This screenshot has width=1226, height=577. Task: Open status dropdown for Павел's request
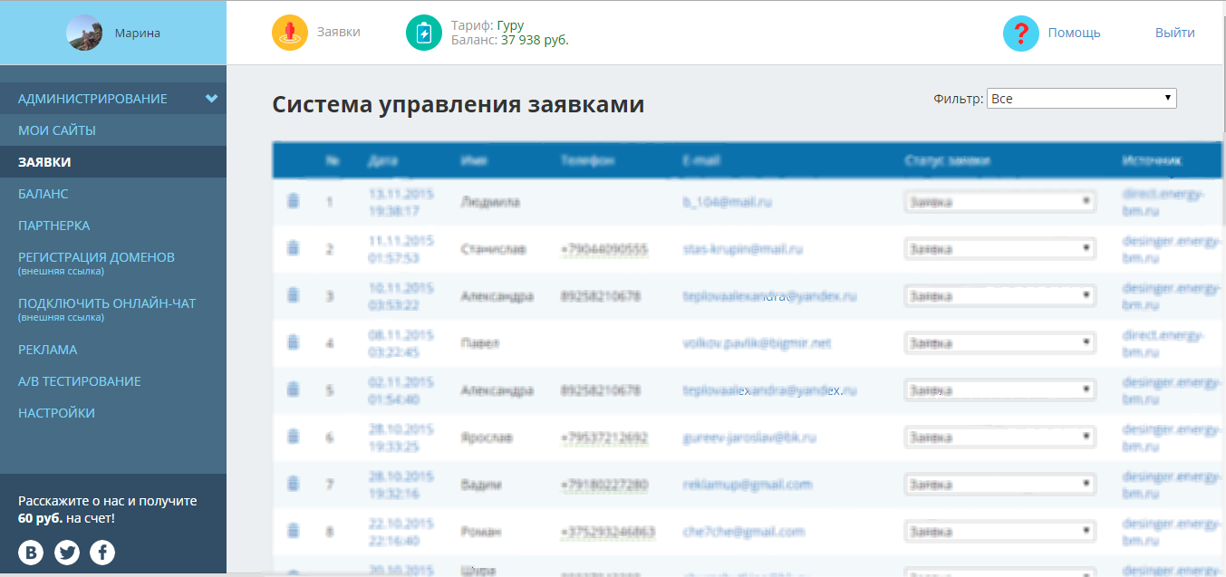coord(999,342)
